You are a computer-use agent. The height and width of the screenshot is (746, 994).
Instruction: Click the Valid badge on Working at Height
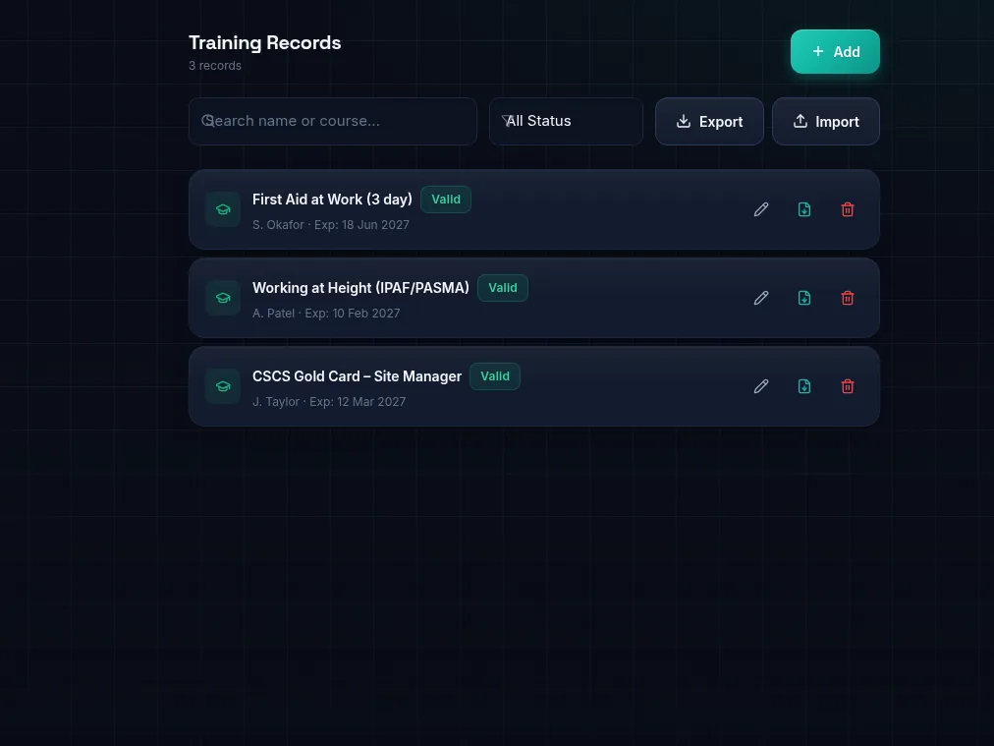coord(503,288)
